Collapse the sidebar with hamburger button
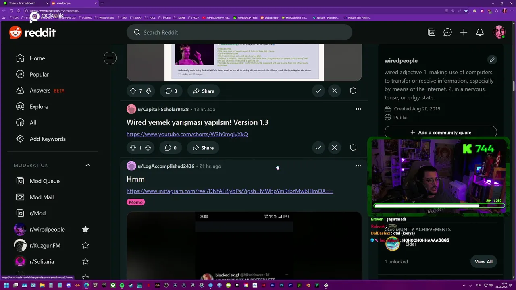Image resolution: width=516 pixels, height=290 pixels. (x=110, y=58)
